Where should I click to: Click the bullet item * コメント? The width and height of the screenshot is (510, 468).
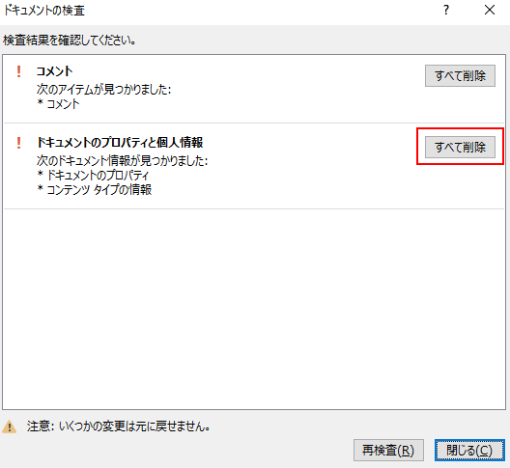click(x=58, y=103)
